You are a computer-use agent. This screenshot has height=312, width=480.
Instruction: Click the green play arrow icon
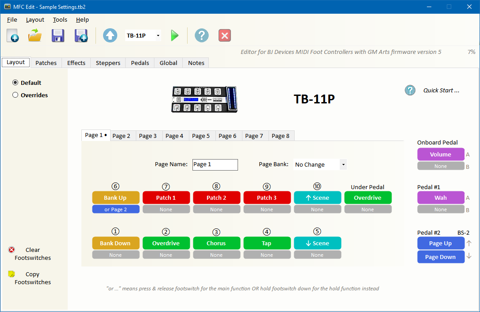pyautogui.click(x=175, y=35)
